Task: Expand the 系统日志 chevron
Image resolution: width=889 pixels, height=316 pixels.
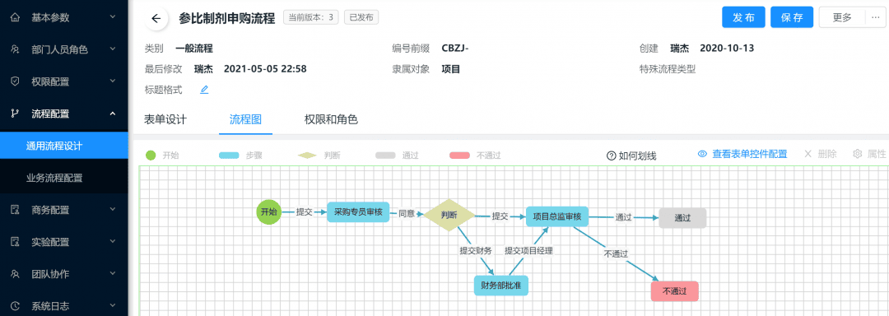Action: click(x=113, y=306)
